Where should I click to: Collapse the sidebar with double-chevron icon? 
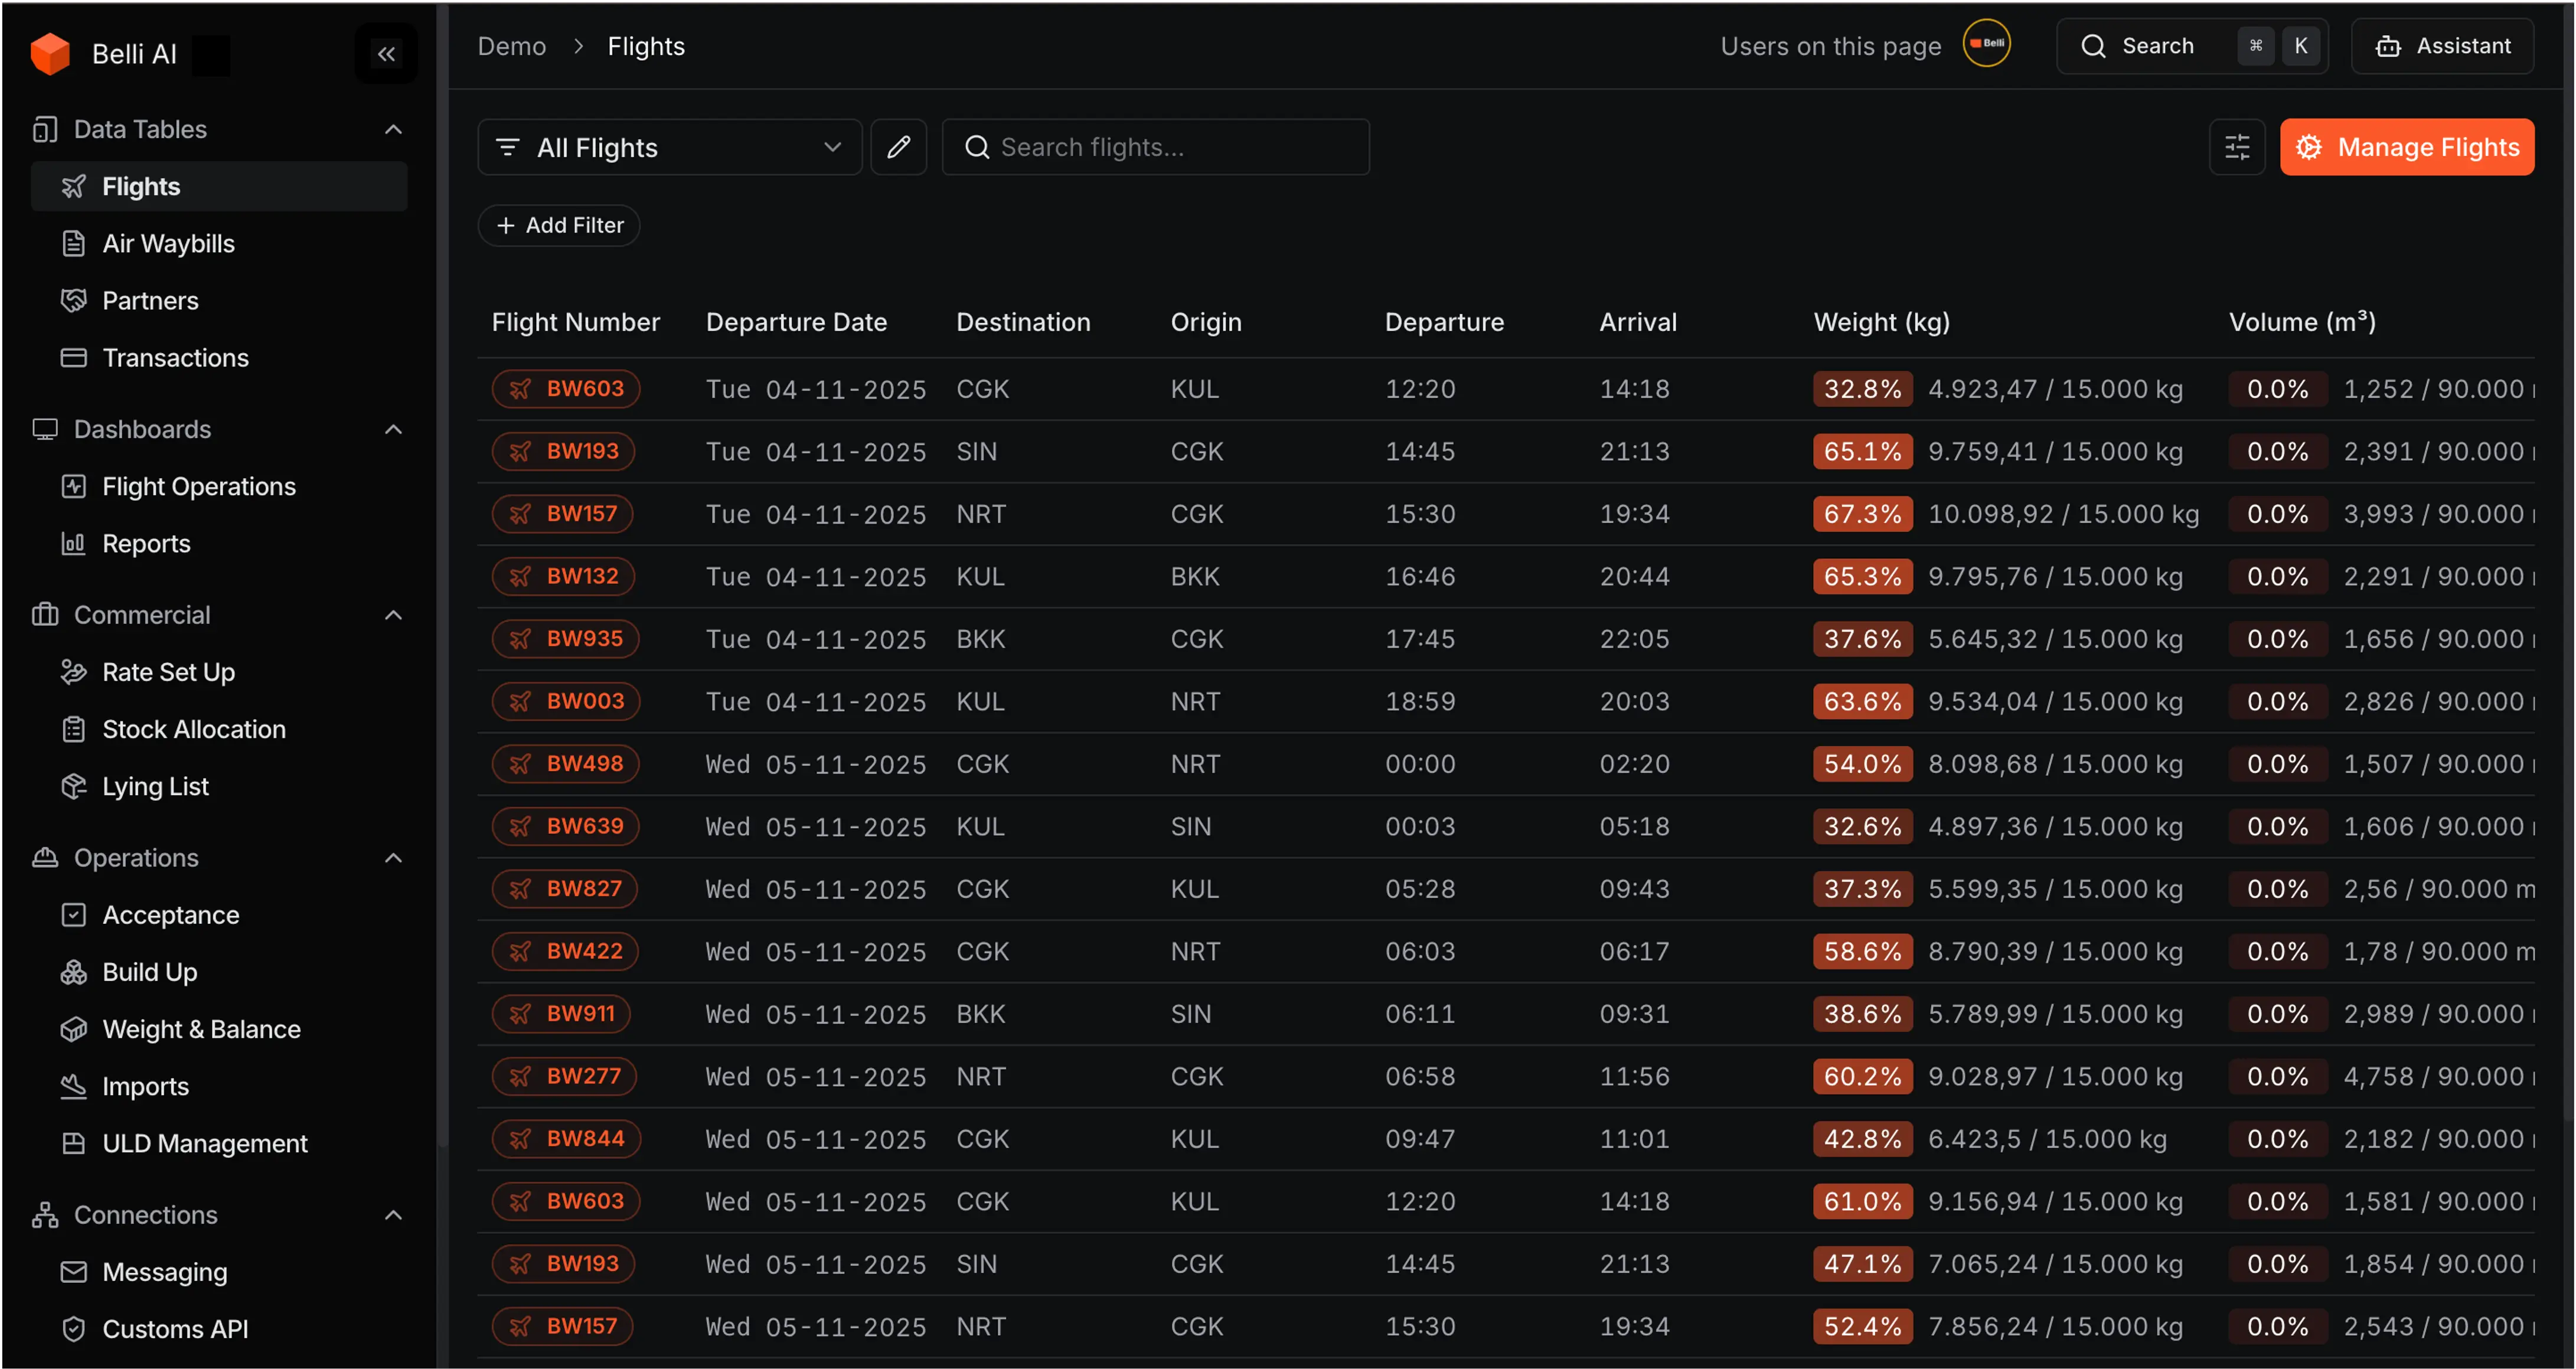[x=386, y=54]
